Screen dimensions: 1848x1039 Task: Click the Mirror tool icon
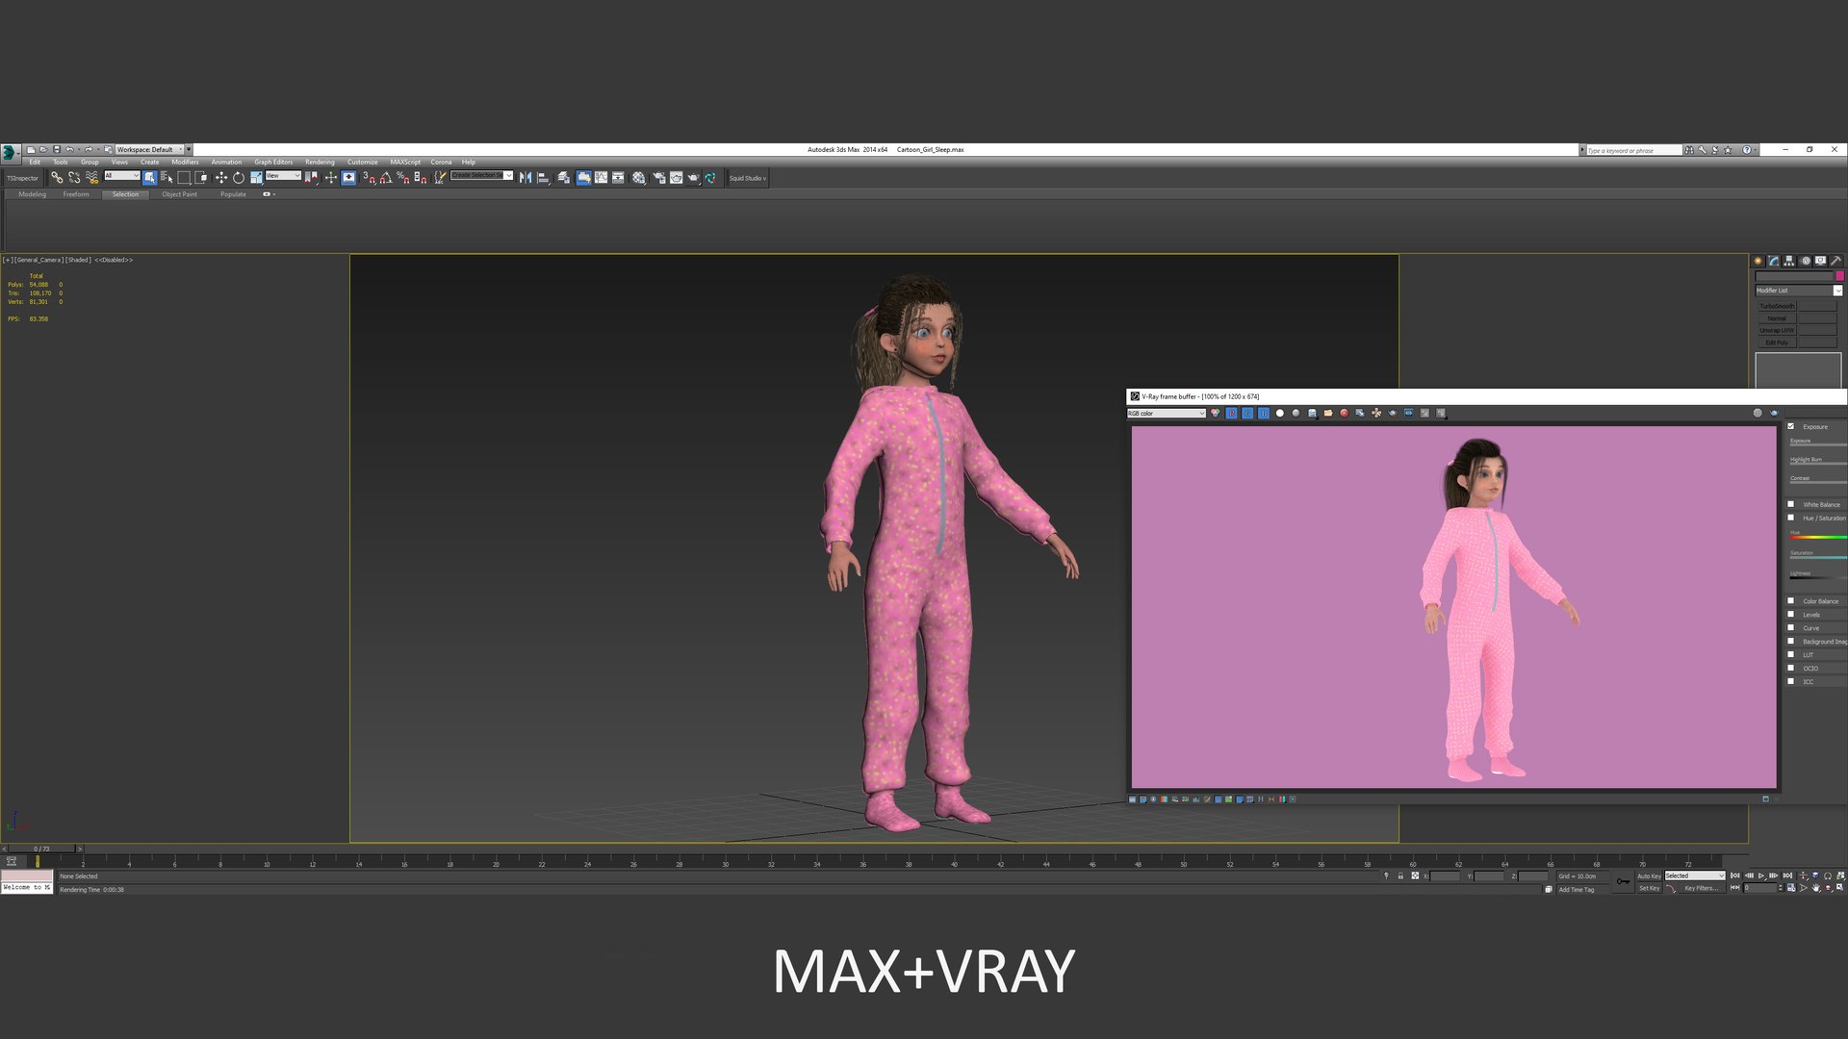(x=526, y=178)
